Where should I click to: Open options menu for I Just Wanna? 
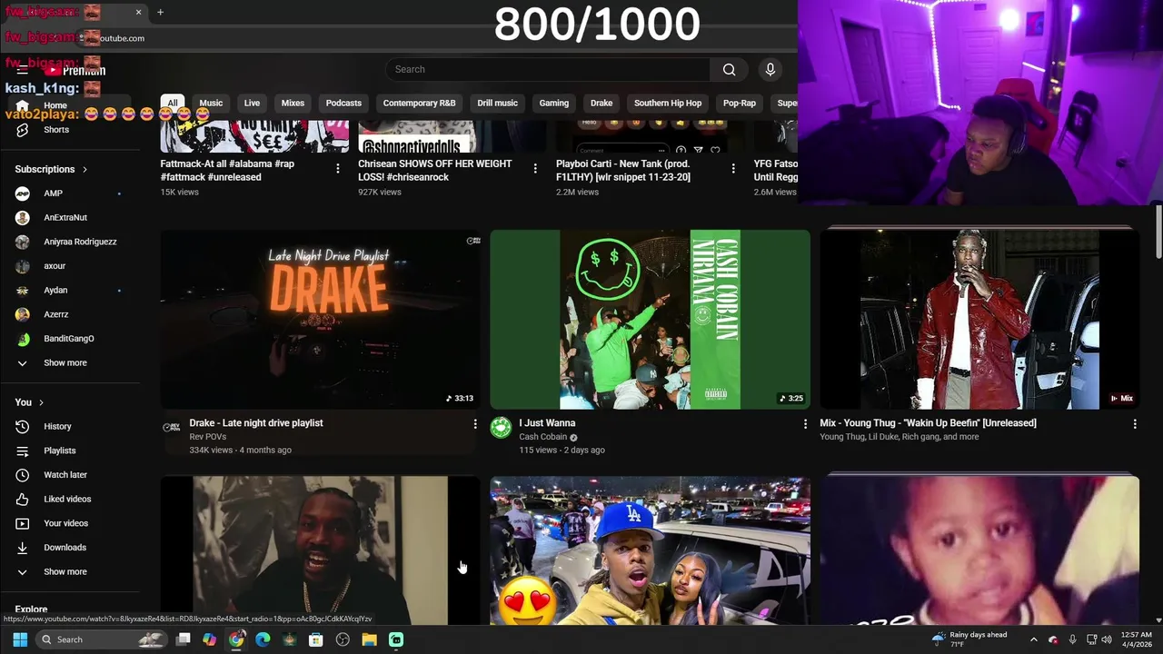(x=804, y=424)
